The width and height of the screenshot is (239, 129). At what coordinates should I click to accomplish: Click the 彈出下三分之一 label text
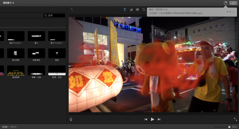(16, 43)
